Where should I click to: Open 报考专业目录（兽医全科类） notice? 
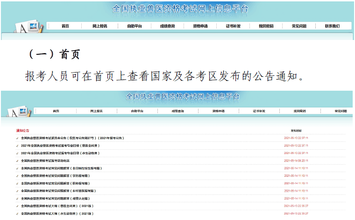coord(60,146)
